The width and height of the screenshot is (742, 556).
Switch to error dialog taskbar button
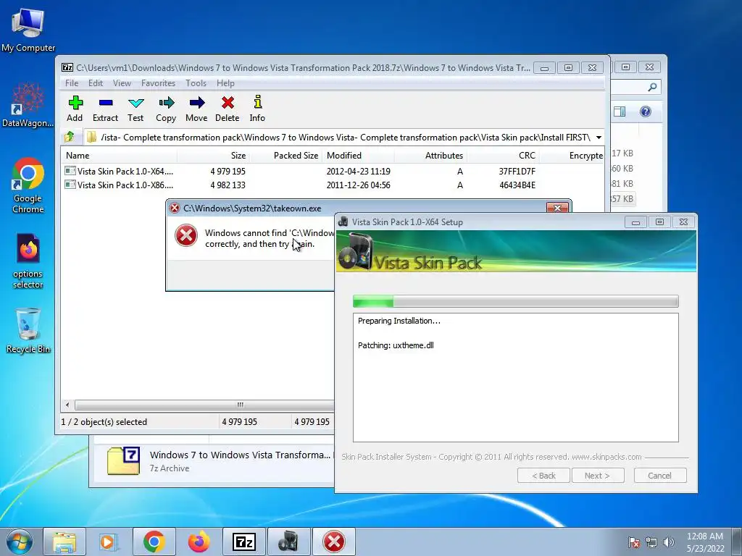pos(333,542)
